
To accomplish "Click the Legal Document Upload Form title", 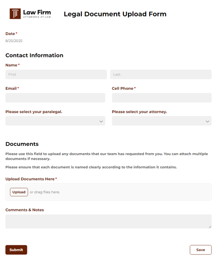I will (x=115, y=14).
